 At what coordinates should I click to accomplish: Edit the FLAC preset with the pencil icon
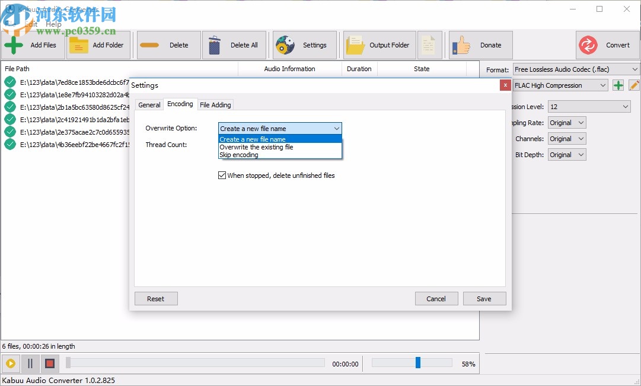click(x=633, y=85)
